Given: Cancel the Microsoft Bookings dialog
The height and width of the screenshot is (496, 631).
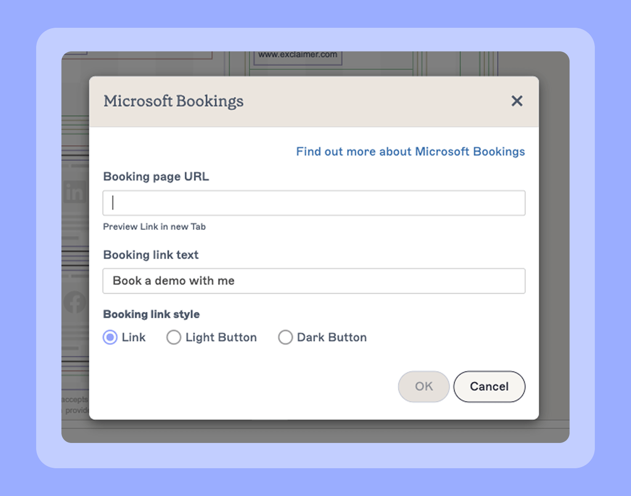Looking at the screenshot, I should click(489, 387).
